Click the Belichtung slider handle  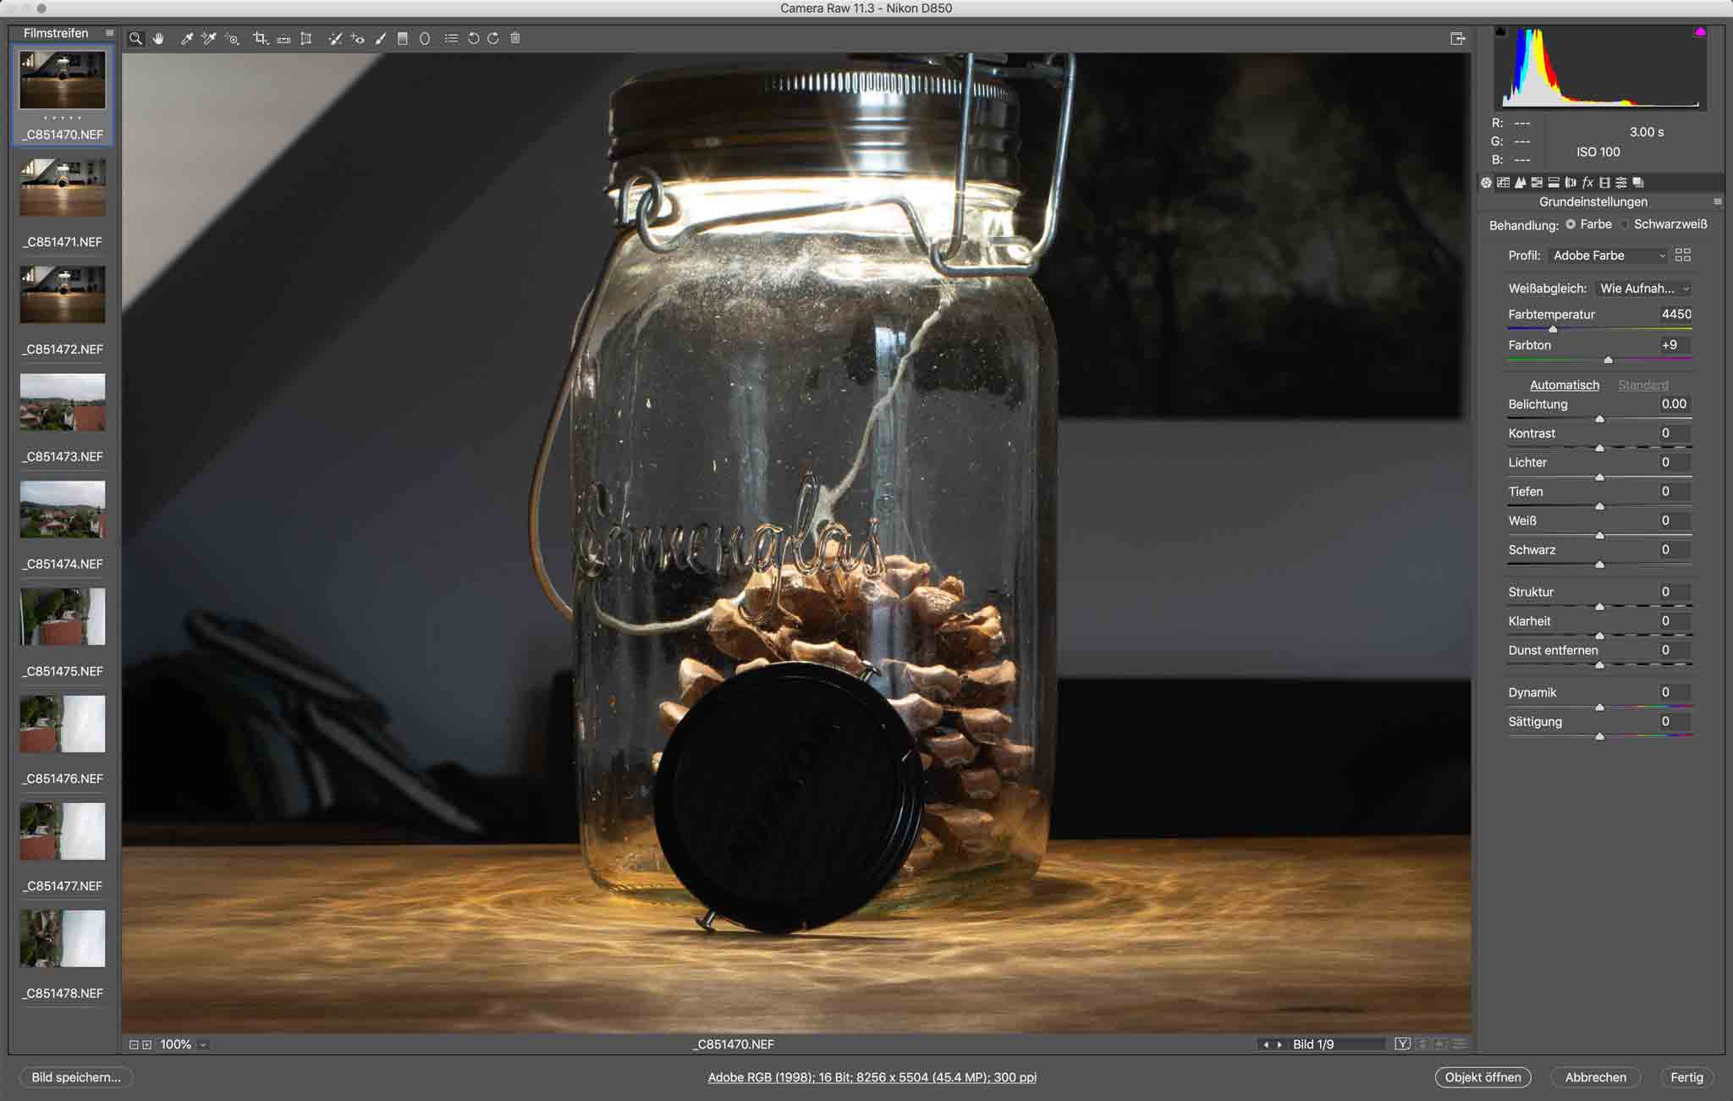pyautogui.click(x=1599, y=419)
